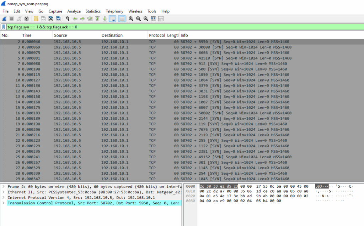
Task: Start capturing packets with shark fin icon
Action: (x=4, y=19)
